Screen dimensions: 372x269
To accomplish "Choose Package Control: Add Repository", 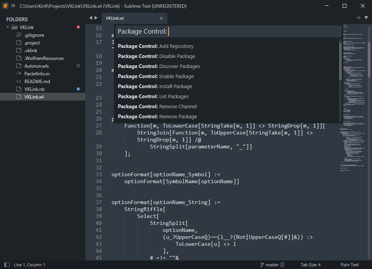I will pos(227,46).
